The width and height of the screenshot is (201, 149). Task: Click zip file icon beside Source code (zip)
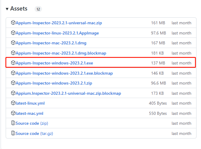coord(13,123)
